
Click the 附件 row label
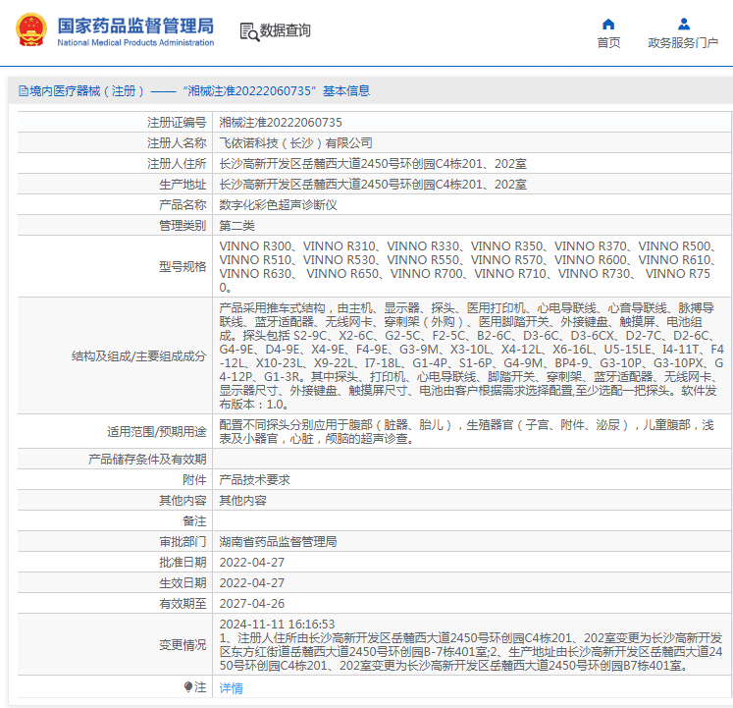[194, 479]
